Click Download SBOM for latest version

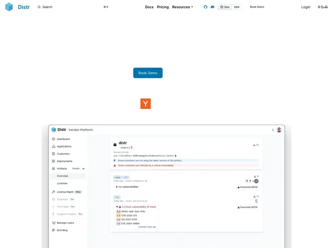point(247,187)
